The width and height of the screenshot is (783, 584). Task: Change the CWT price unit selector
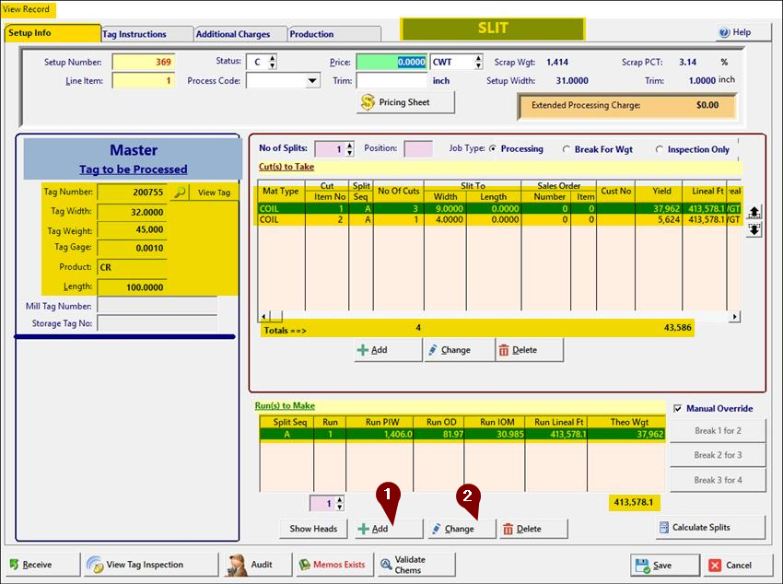point(478,63)
